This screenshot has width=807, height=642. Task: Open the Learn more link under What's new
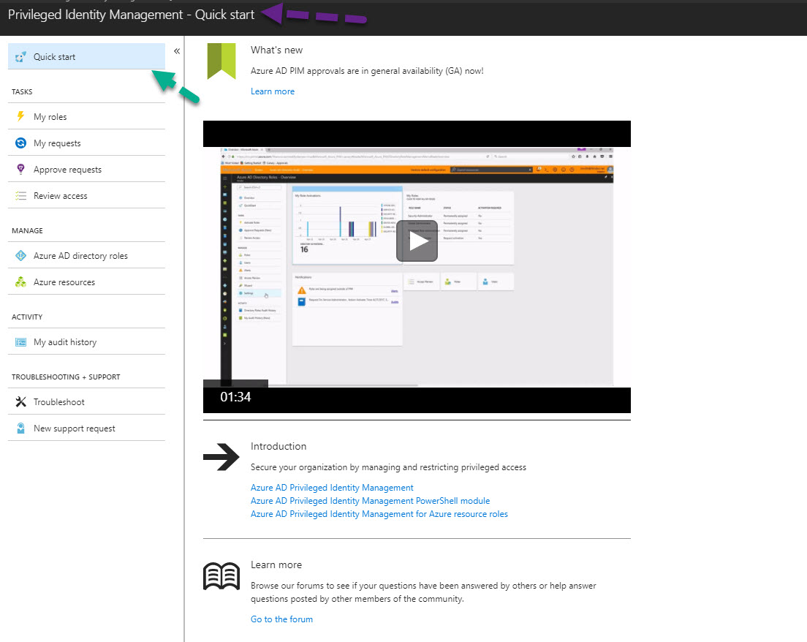(273, 91)
